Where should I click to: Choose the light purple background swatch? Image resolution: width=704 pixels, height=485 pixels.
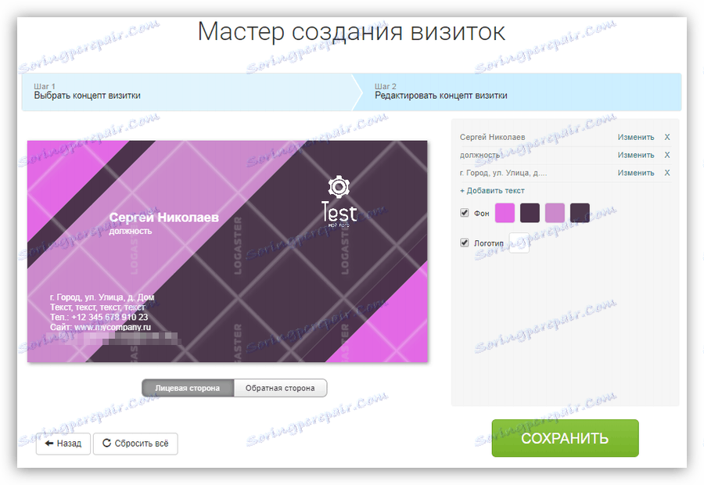coord(555,213)
